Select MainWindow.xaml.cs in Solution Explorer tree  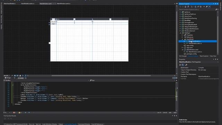click(x=195, y=52)
